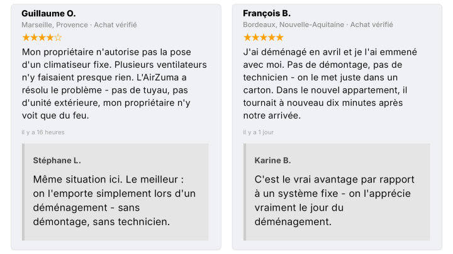Click Guillaume's review text about the AirZuma
The image size is (453, 254).
(115, 84)
